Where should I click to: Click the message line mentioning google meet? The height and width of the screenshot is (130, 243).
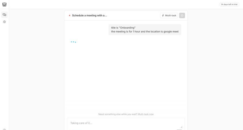click(145, 31)
